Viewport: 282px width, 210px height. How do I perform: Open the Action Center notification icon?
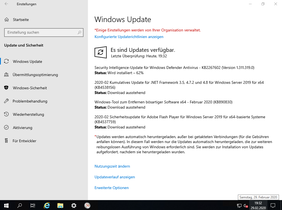(x=273, y=205)
